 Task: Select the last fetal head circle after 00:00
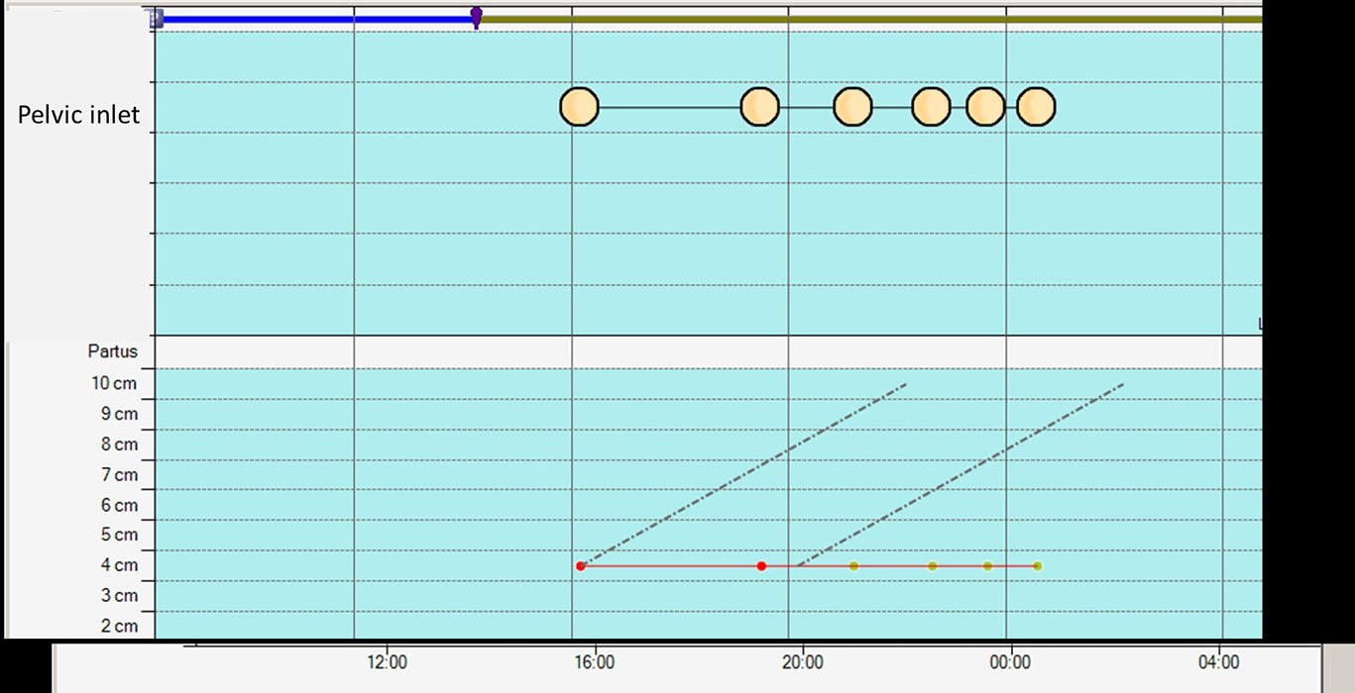click(x=1036, y=107)
